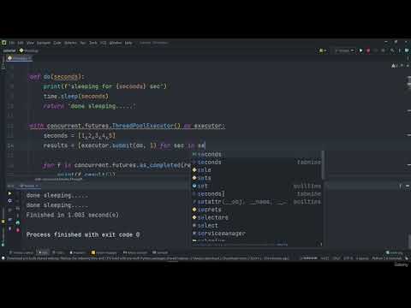The image size is (411, 308).
Task: Open the Help menu
Action: tap(128, 43)
